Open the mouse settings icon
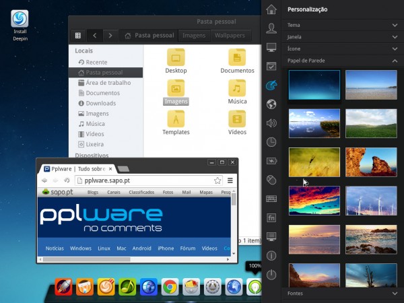 pyautogui.click(x=271, y=180)
